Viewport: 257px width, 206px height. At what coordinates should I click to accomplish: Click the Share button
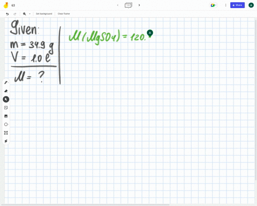pos(237,5)
